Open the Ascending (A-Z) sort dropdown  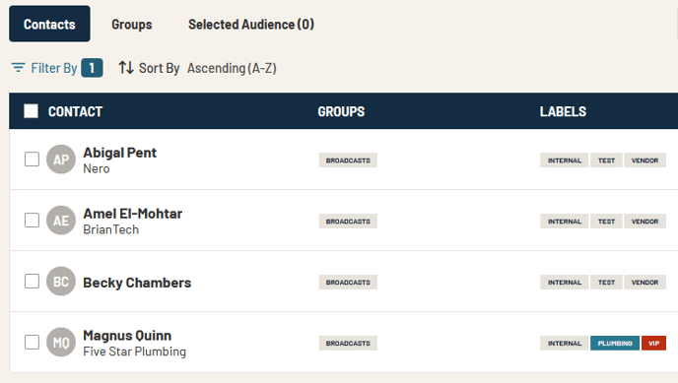pos(232,68)
